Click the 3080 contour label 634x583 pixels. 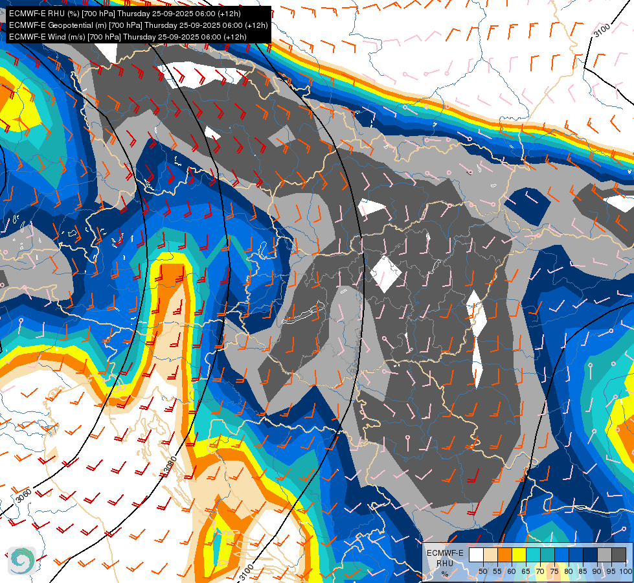(x=170, y=464)
